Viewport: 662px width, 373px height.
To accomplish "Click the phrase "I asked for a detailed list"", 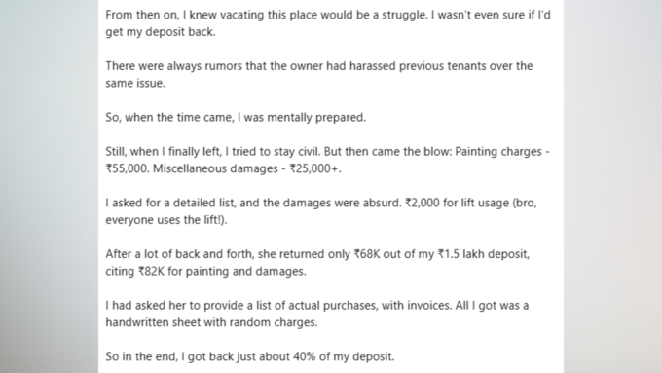I will click(170, 204).
